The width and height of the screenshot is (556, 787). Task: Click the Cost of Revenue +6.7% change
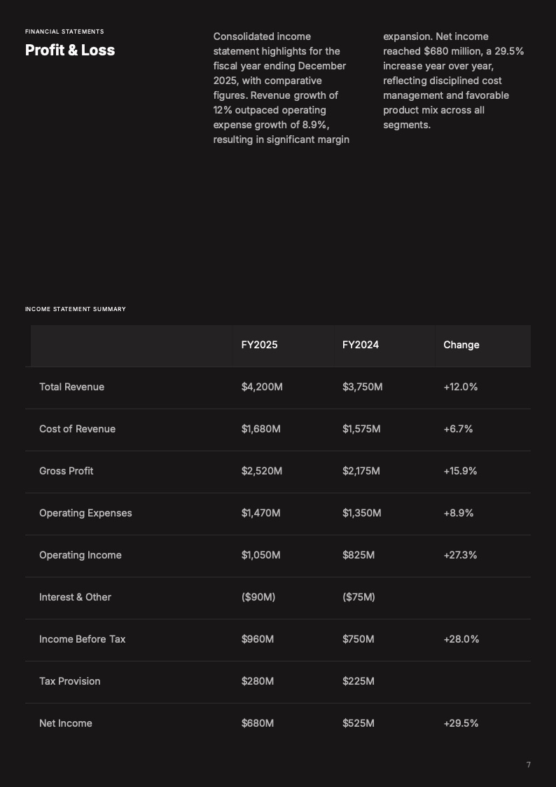(458, 429)
